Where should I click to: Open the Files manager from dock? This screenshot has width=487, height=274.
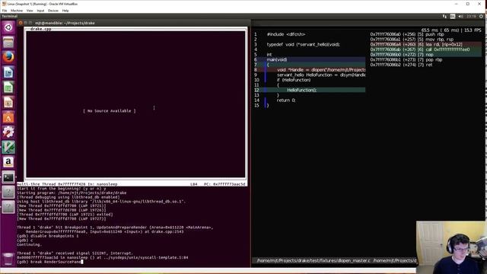tap(8, 43)
